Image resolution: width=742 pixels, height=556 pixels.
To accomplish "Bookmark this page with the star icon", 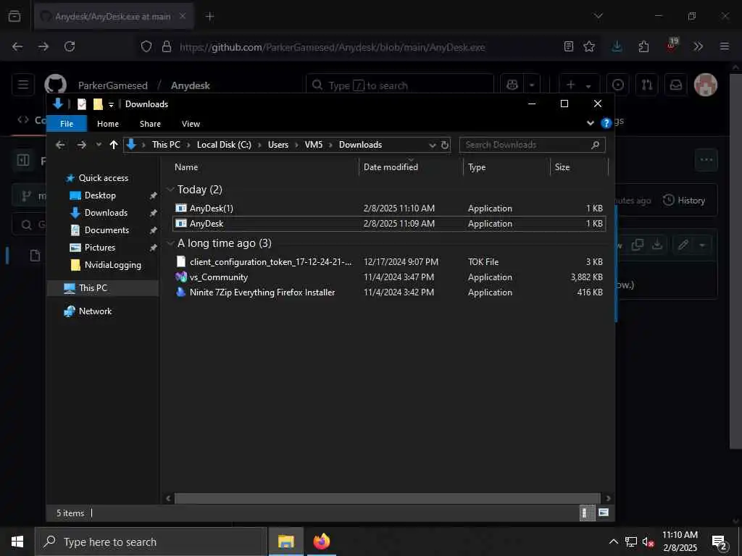I will pyautogui.click(x=588, y=46).
